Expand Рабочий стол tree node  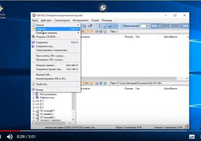33,98
